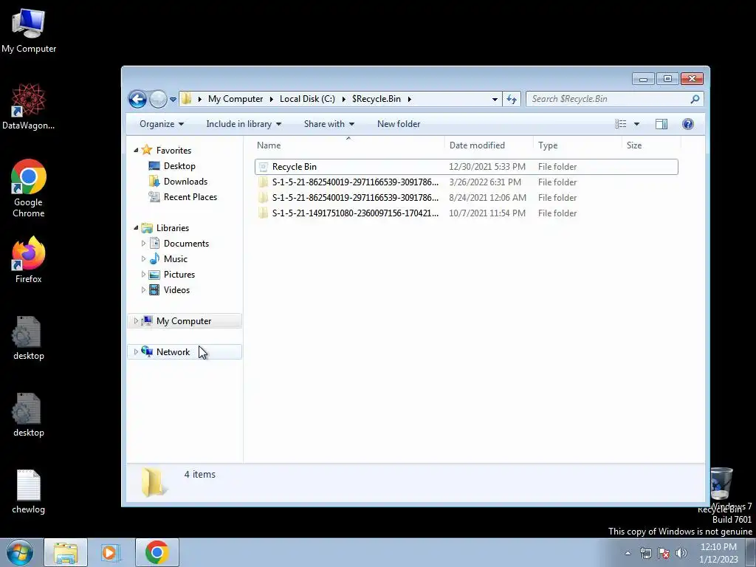Select the Documents library icon
Screen dimensions: 756x567
point(154,243)
